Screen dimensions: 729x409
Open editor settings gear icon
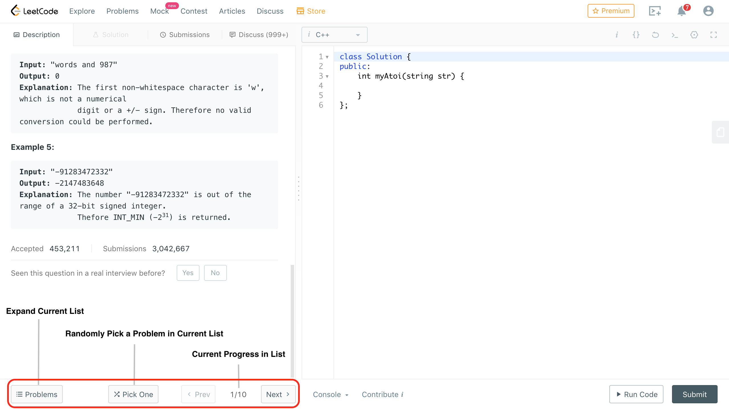[694, 35]
